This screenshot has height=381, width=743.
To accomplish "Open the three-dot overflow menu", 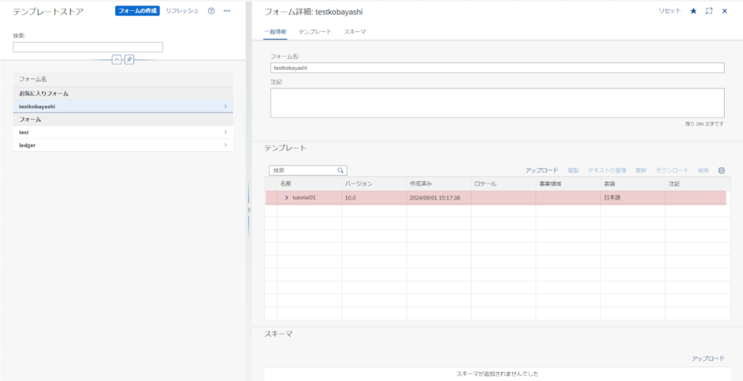I will (x=227, y=11).
